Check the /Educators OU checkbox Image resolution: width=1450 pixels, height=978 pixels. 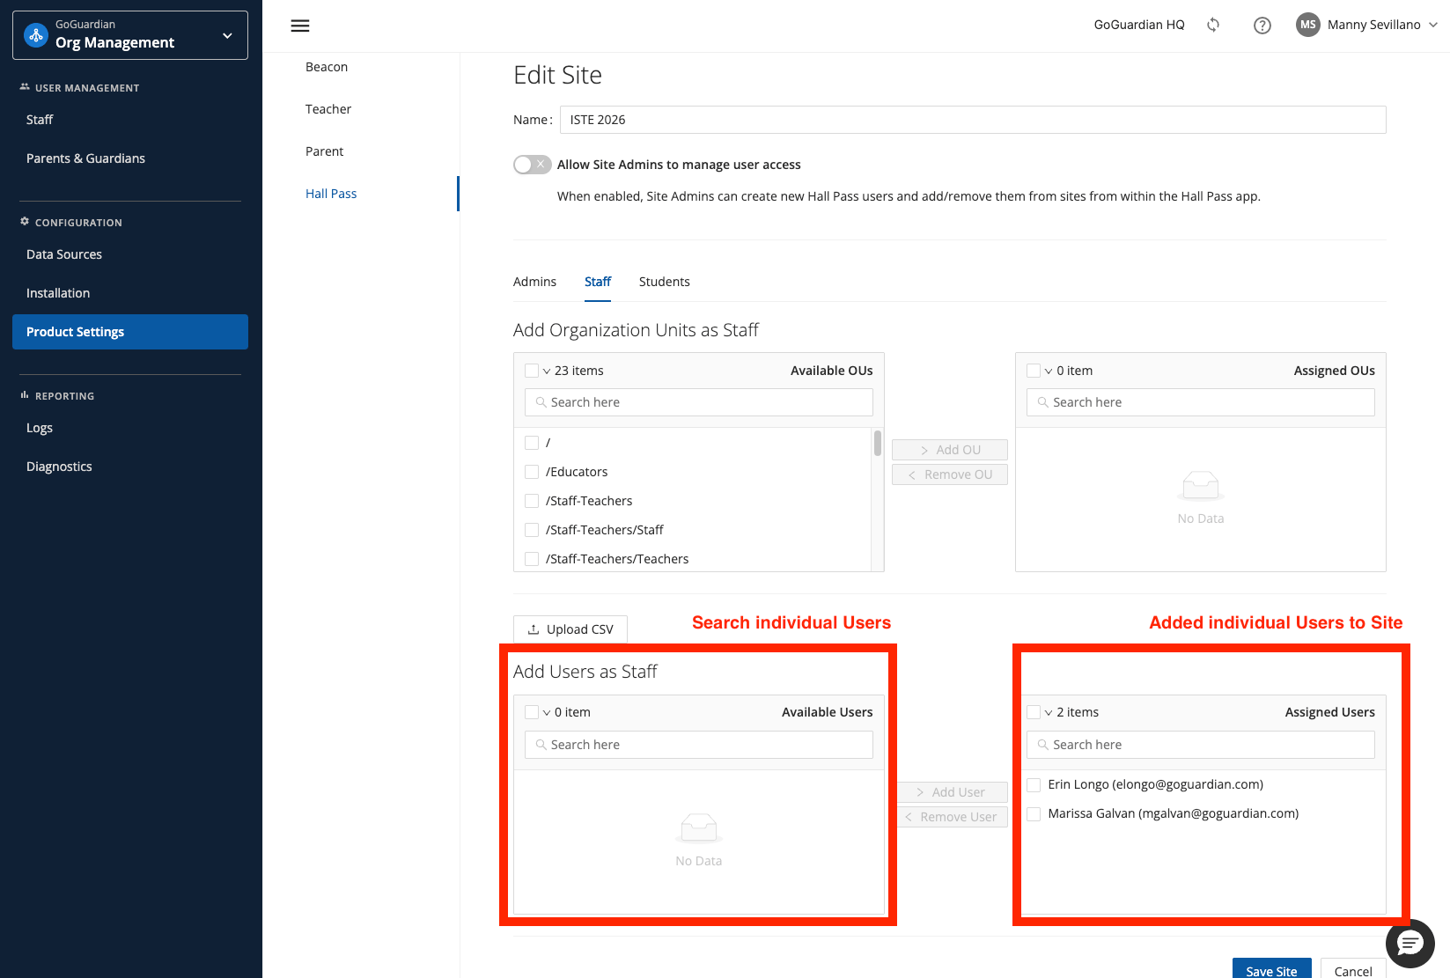point(532,472)
